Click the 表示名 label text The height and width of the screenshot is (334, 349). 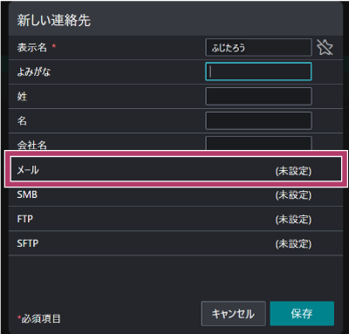pyautogui.click(x=32, y=47)
